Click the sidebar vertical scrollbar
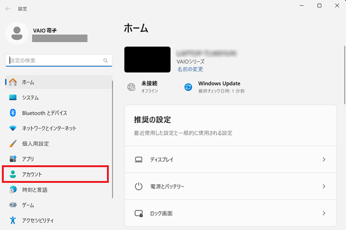 tap(113, 140)
